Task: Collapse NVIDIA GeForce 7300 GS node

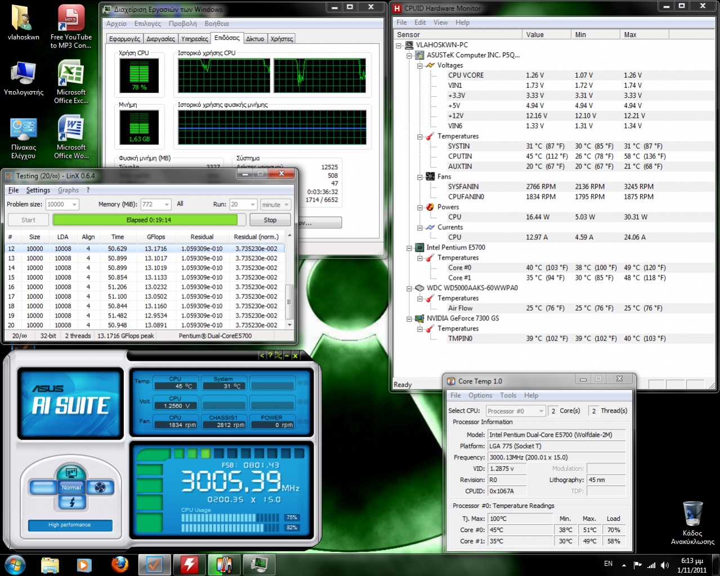Action: [409, 319]
